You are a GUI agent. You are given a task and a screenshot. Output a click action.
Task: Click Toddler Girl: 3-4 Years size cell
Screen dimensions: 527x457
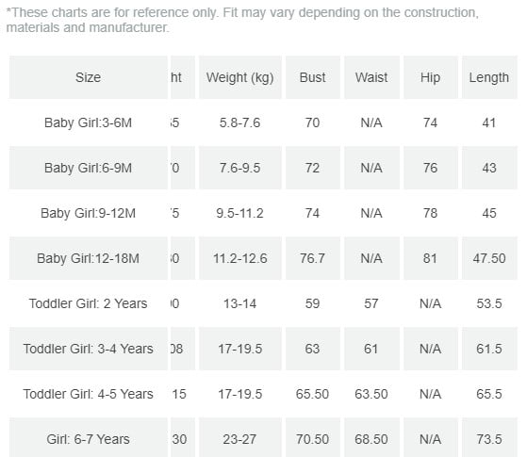(88, 349)
